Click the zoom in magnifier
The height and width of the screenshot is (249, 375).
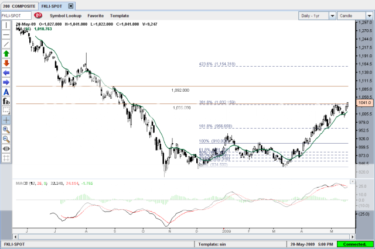6,129
